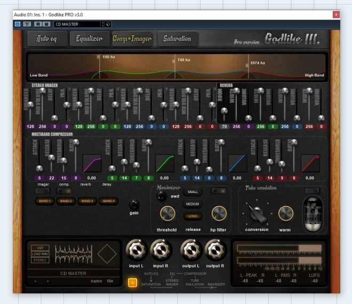Click the output R knob
352x304 pixels.
215,250
